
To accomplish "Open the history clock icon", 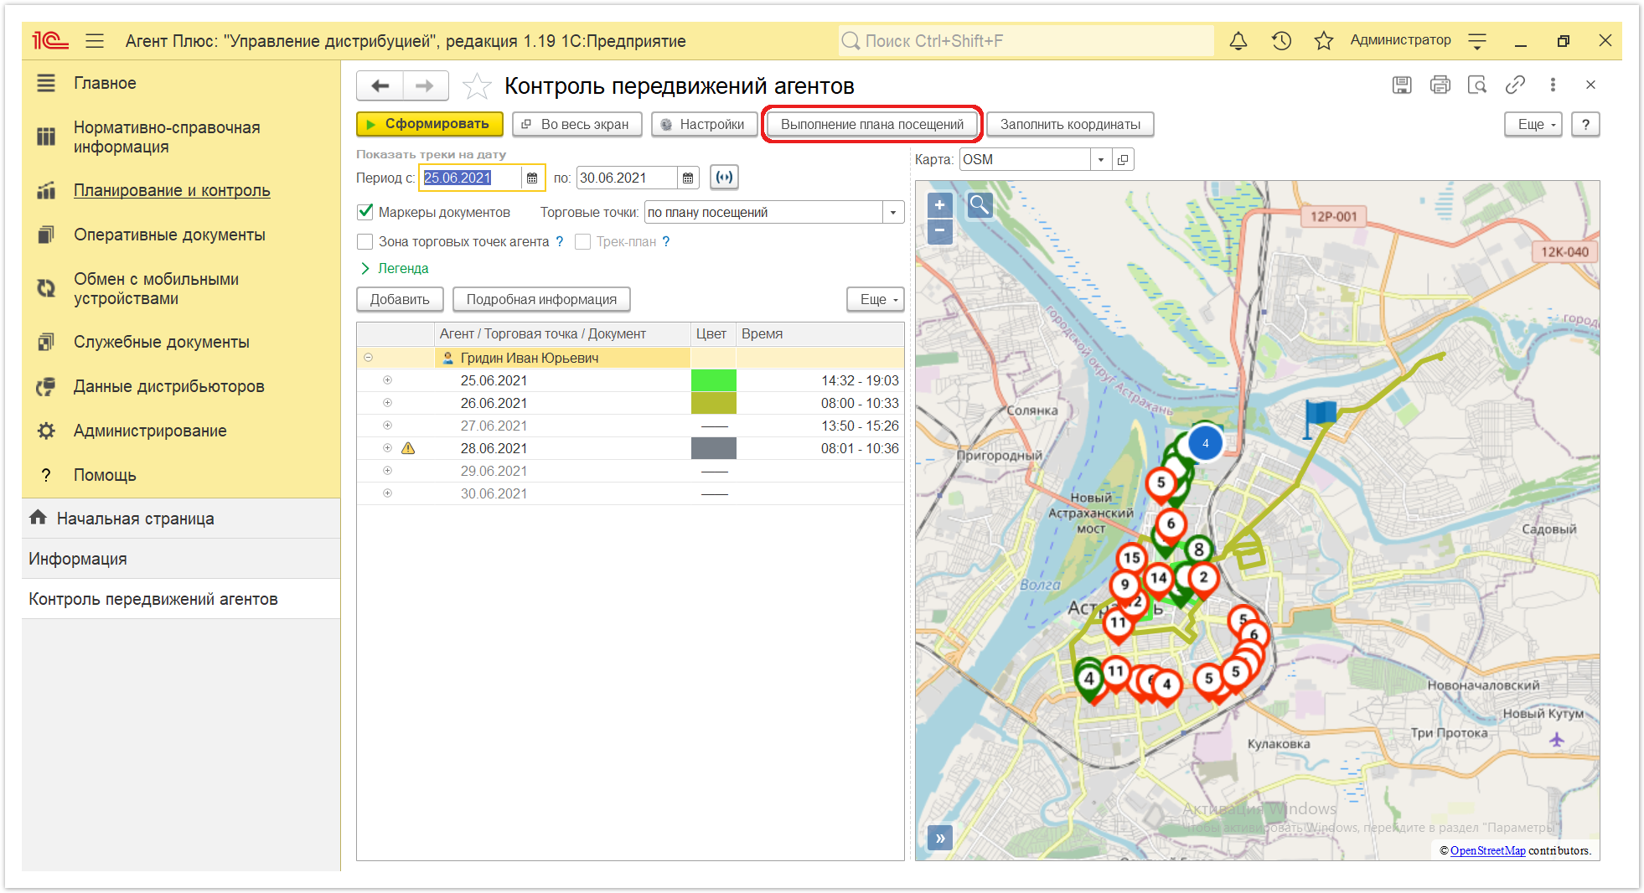I will coord(1281,40).
